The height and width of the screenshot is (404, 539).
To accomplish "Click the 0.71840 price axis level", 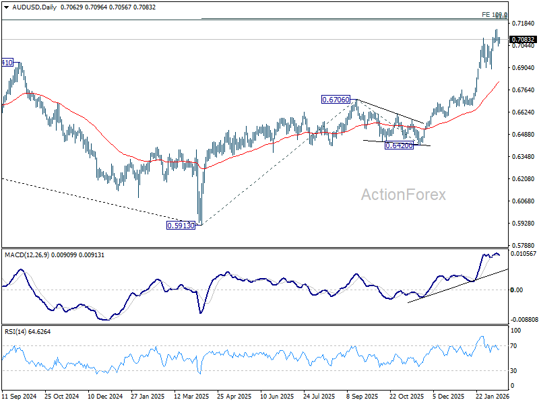I will point(523,24).
